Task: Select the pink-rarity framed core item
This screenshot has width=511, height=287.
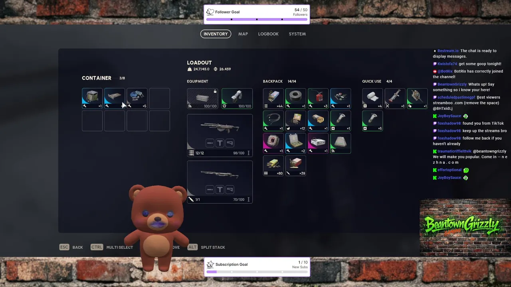Action: (x=273, y=143)
